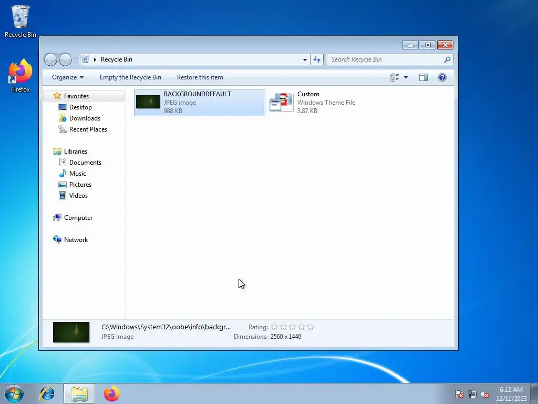Open the network tray icon

pos(472,394)
